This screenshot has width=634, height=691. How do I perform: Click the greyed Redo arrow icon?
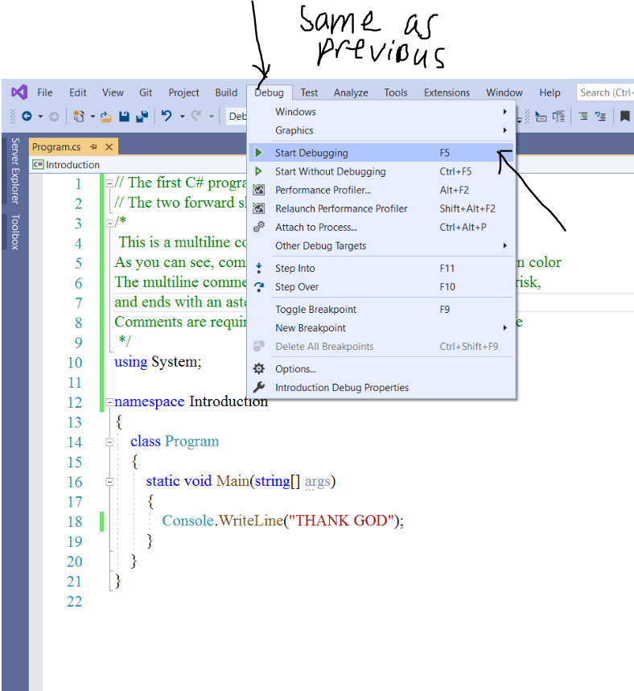(196, 116)
